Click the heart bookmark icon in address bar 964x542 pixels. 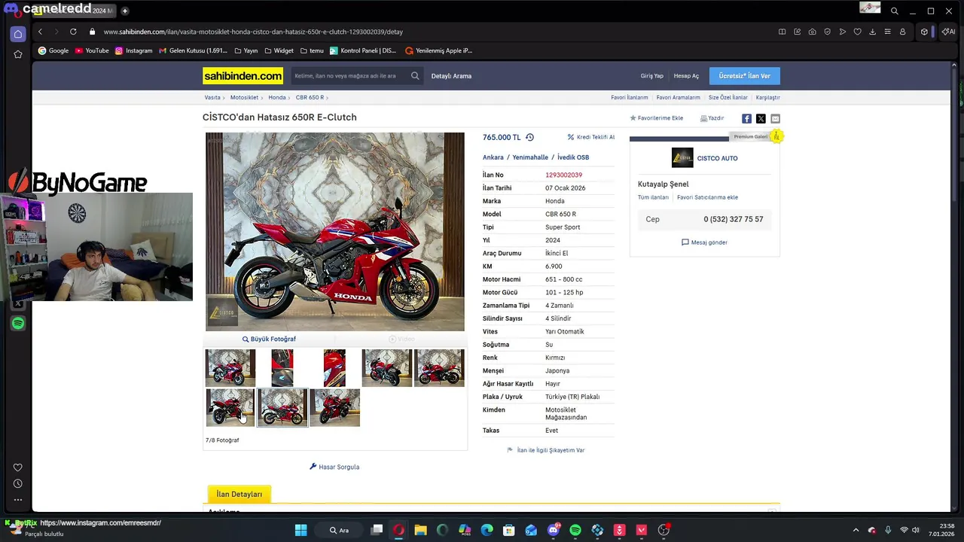pos(857,32)
